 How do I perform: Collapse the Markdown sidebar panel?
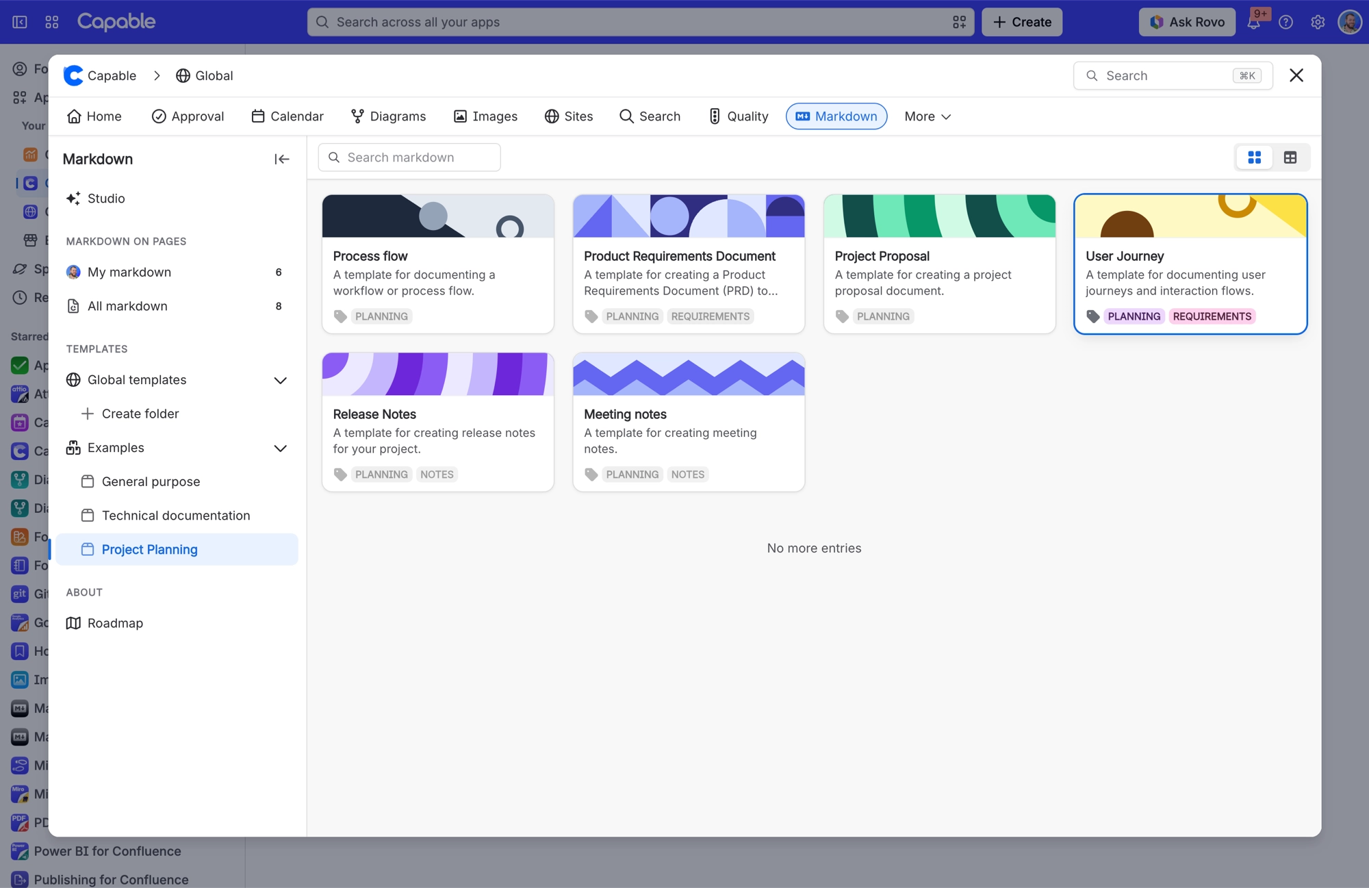281,159
